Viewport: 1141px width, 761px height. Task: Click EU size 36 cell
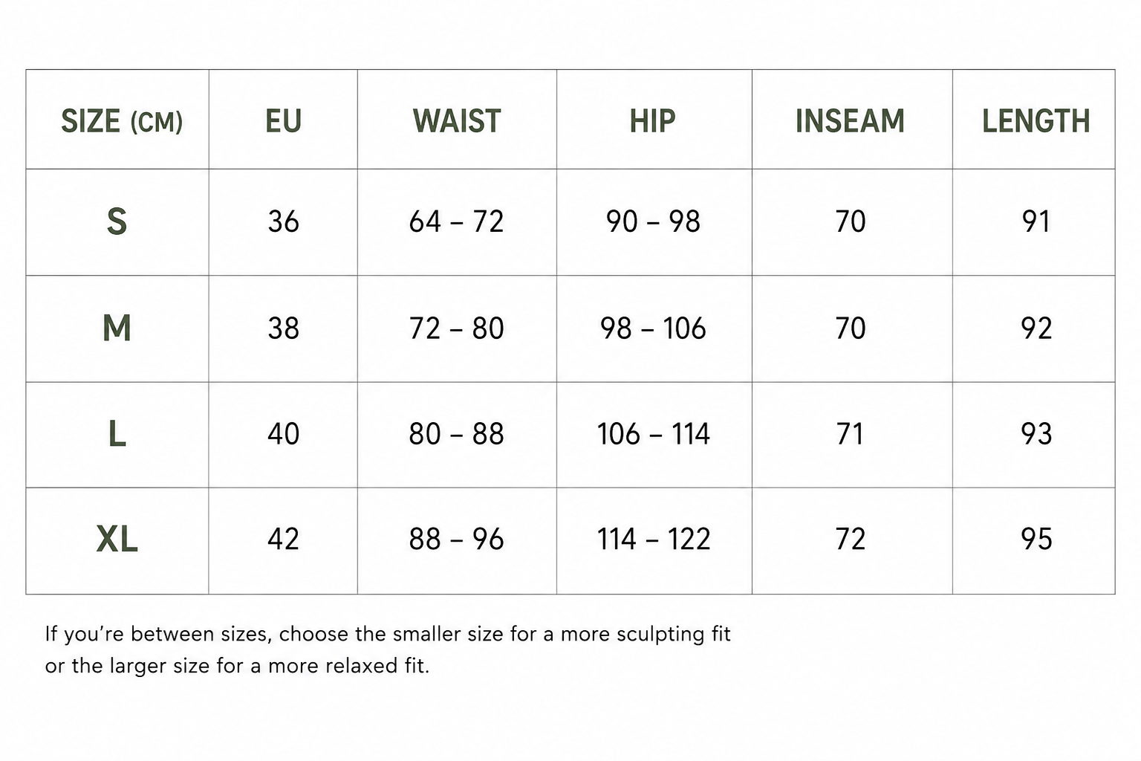coord(283,221)
